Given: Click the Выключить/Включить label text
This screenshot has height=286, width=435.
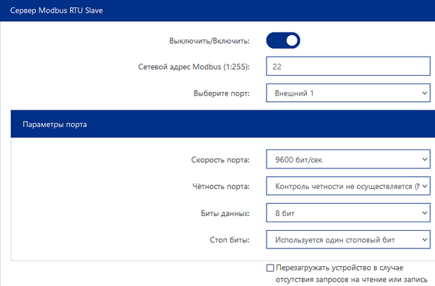Looking at the screenshot, I should tap(209, 41).
